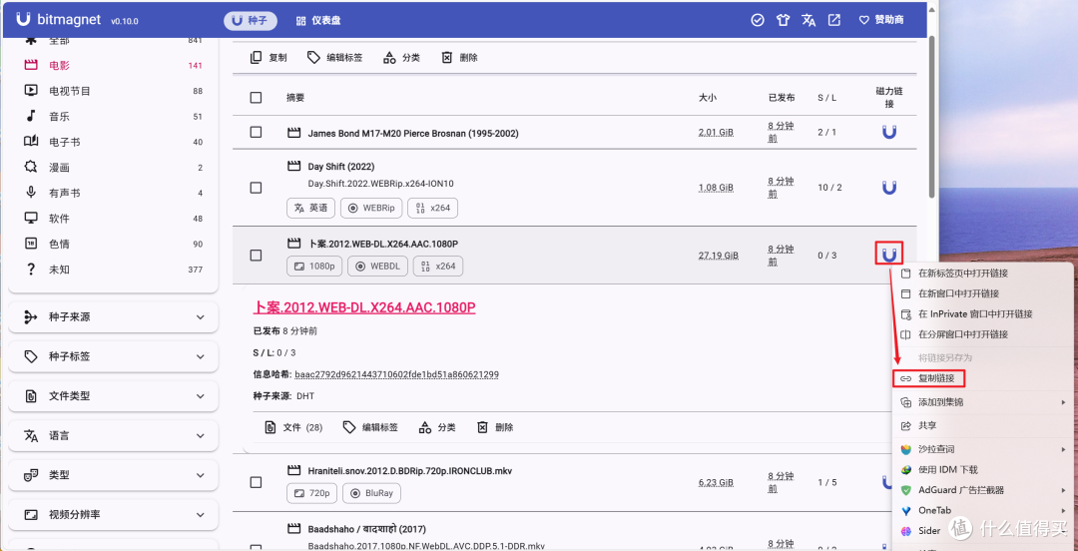This screenshot has width=1078, height=551.
Task: Expand the 视频分辨率 filter panel
Action: tap(114, 514)
